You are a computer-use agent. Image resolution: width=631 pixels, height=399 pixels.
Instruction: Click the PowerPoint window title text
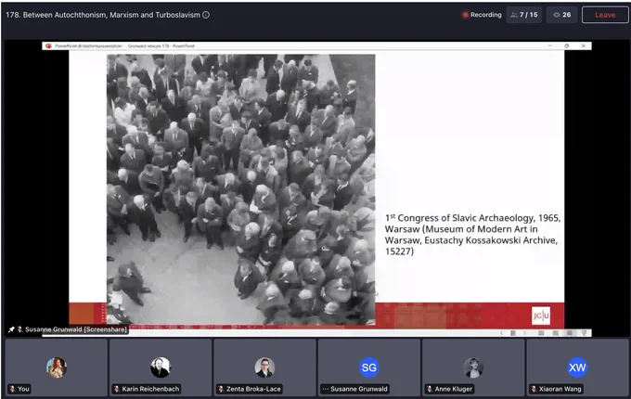pos(124,45)
